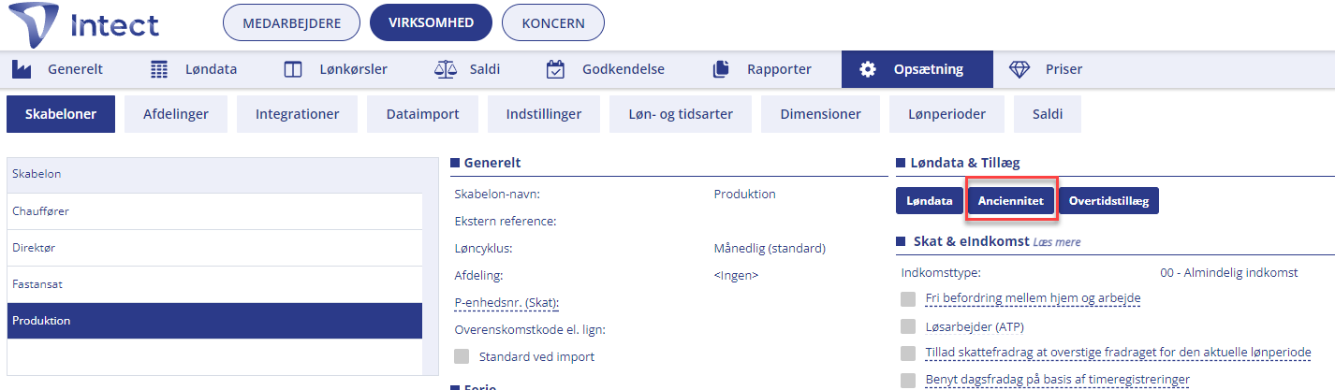Image resolution: width=1335 pixels, height=390 pixels.
Task: Open the Rapporter documents icon
Action: [720, 69]
